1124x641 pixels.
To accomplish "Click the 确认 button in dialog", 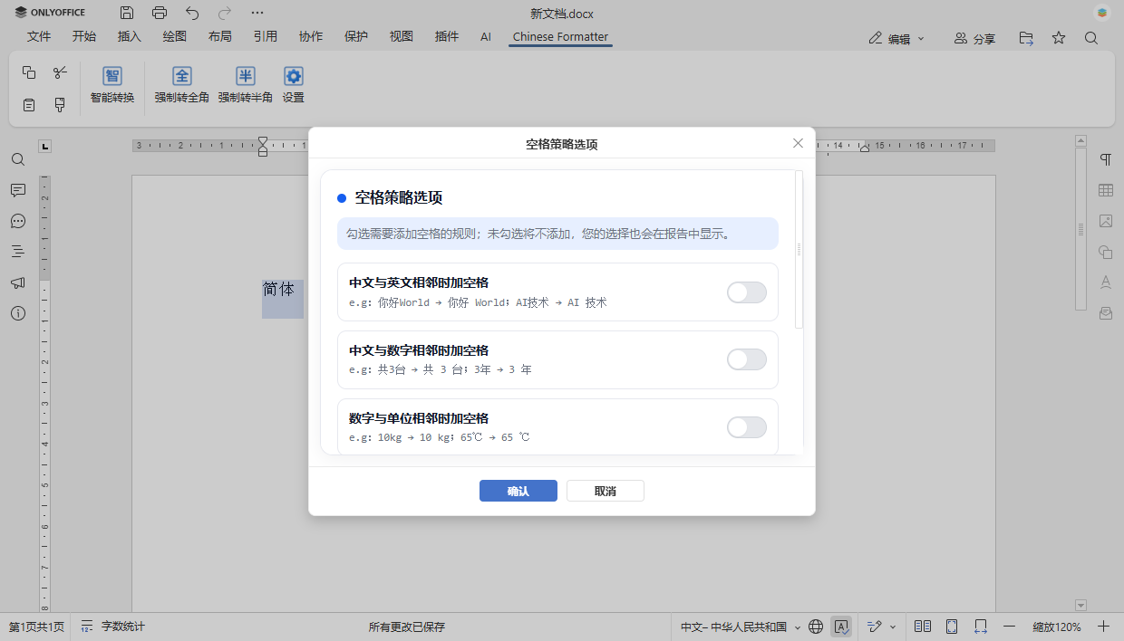I will point(518,491).
